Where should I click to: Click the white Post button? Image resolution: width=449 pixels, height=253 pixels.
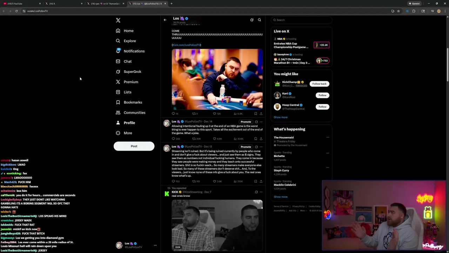(x=134, y=146)
